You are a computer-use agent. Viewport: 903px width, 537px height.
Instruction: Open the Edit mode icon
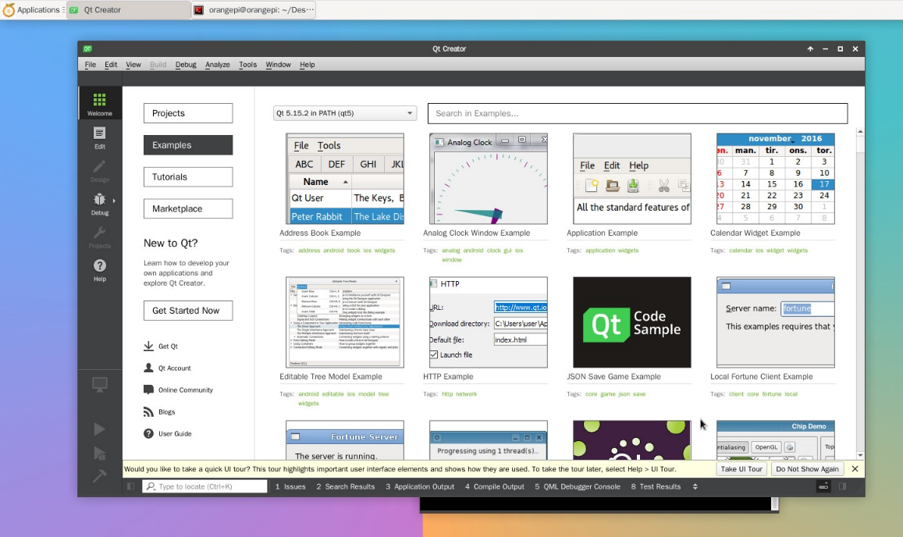100,137
